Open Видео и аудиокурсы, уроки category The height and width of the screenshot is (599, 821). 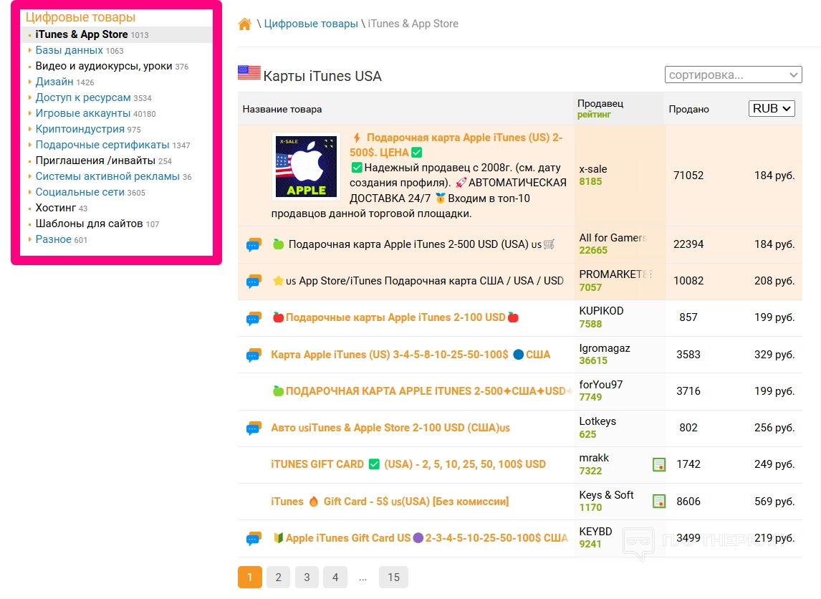click(x=104, y=66)
